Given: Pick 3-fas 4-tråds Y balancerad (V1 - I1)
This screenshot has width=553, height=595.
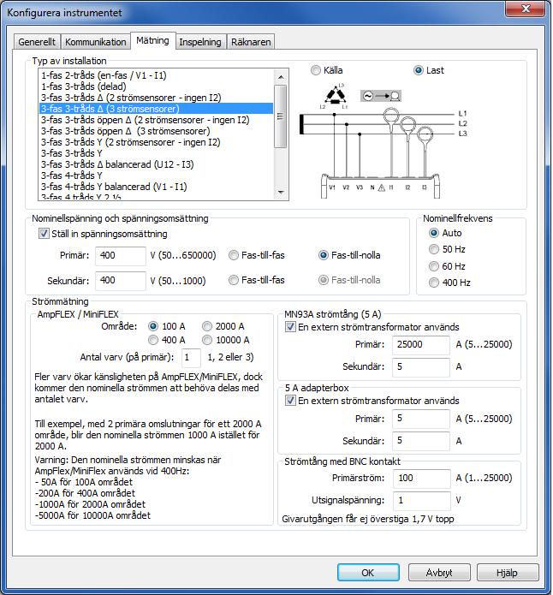Looking at the screenshot, I should tap(156, 187).
